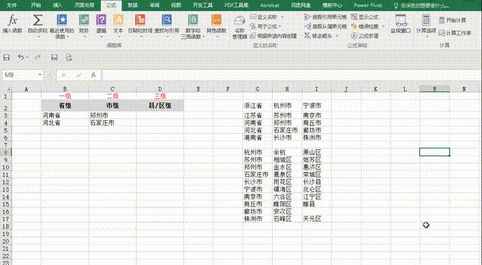The image size is (482, 265).
Task: Open the Text (文本) functions list
Action: point(118,26)
